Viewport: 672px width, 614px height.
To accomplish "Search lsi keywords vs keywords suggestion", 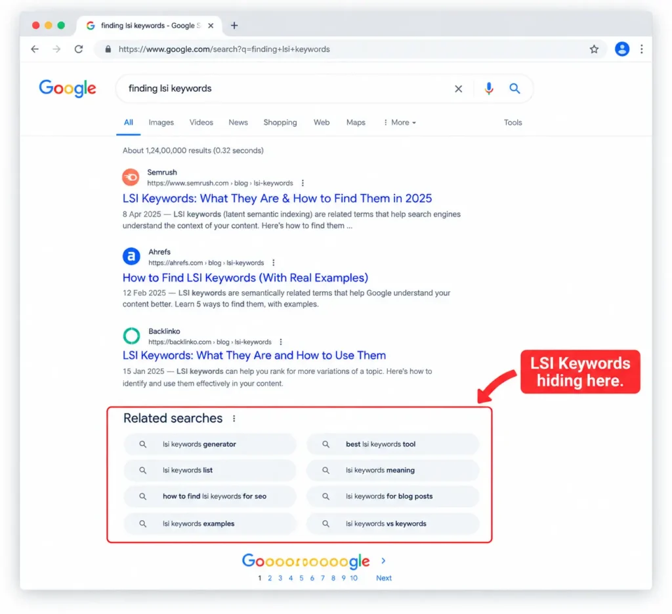I will click(x=392, y=523).
